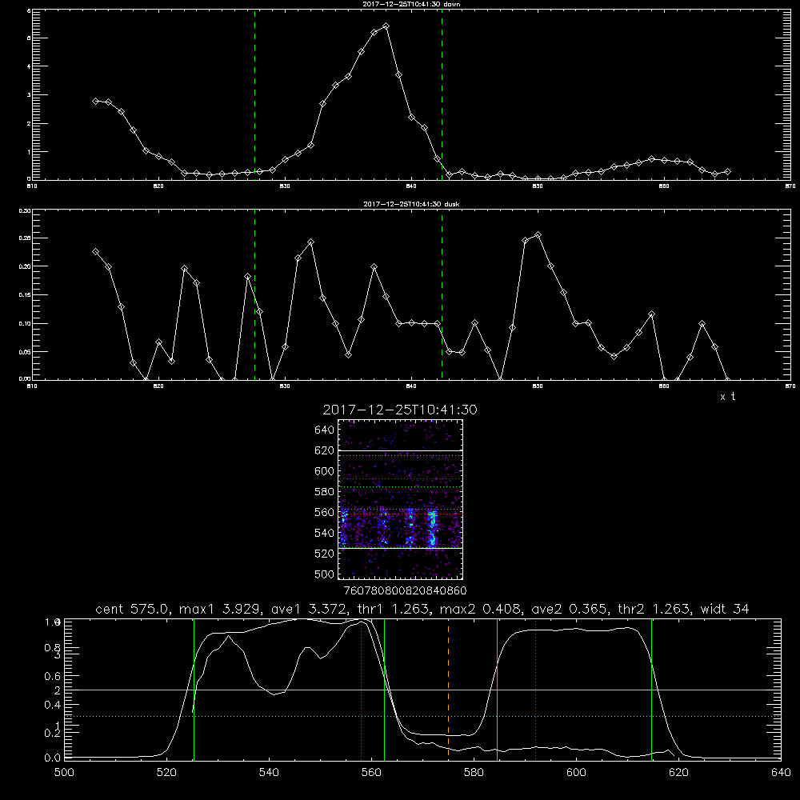Click the orange dashed center line at 575
The image size is (800, 800).
449,689
